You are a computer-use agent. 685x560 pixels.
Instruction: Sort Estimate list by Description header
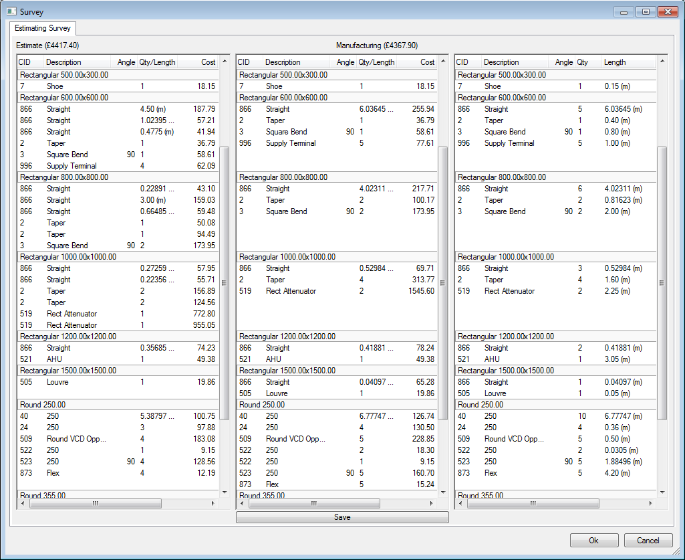pos(77,62)
